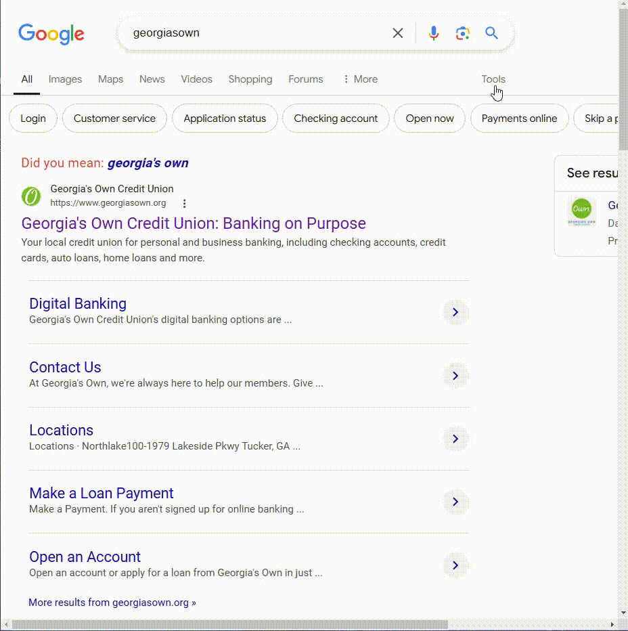Open three-dot menu beside georgiasown.org URL
This screenshot has height=631, width=628.
(x=184, y=203)
